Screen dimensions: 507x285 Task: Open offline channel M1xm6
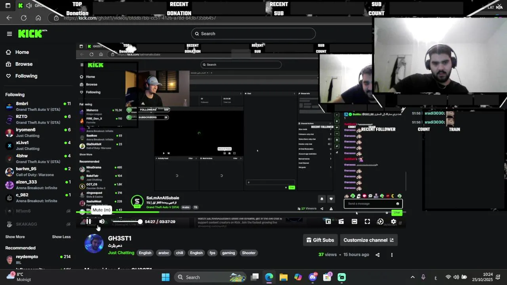[38, 211]
